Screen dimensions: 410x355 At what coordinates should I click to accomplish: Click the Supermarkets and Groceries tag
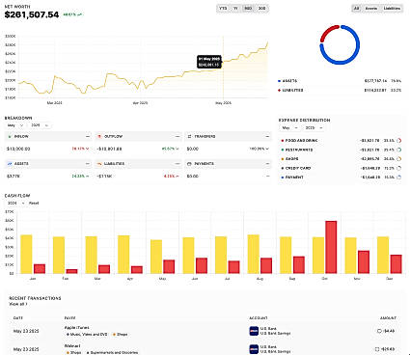tap(112, 353)
